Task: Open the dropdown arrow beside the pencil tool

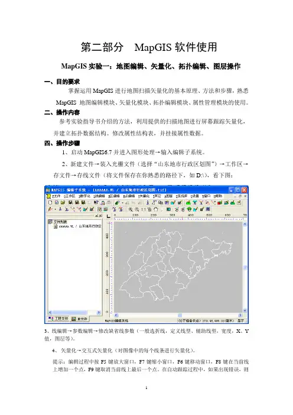Action: click(x=56, y=209)
